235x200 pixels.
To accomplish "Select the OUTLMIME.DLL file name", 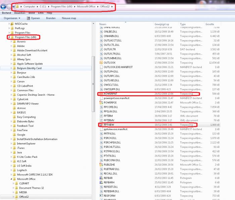I will (x=112, y=58).
